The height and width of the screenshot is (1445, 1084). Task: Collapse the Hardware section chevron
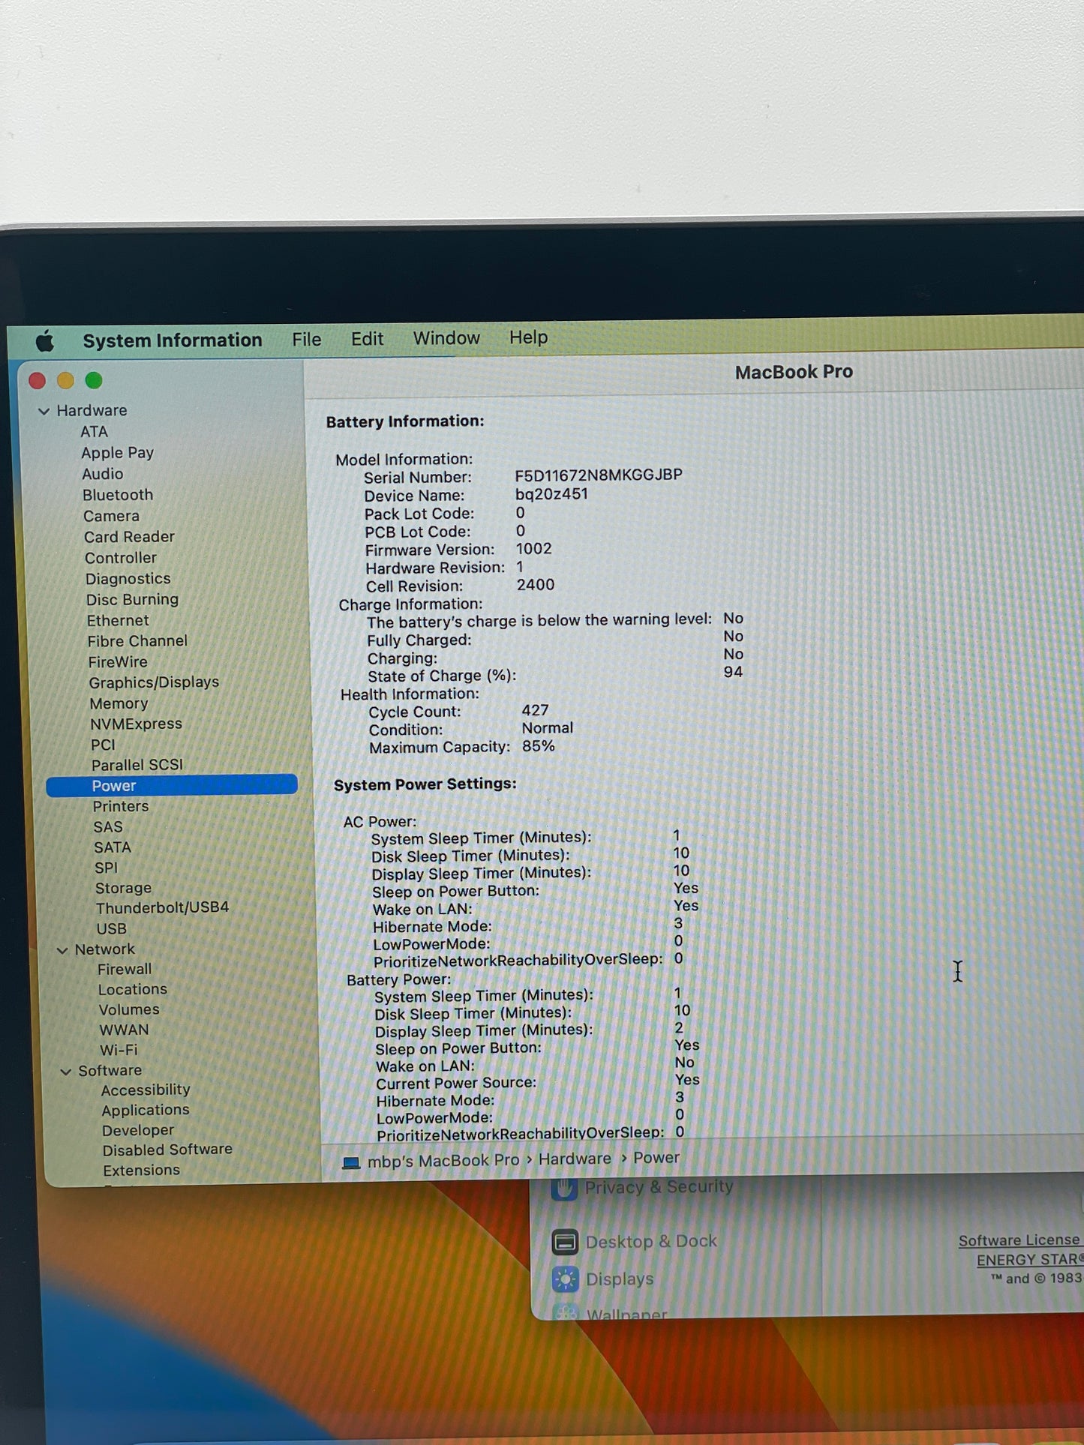[44, 412]
